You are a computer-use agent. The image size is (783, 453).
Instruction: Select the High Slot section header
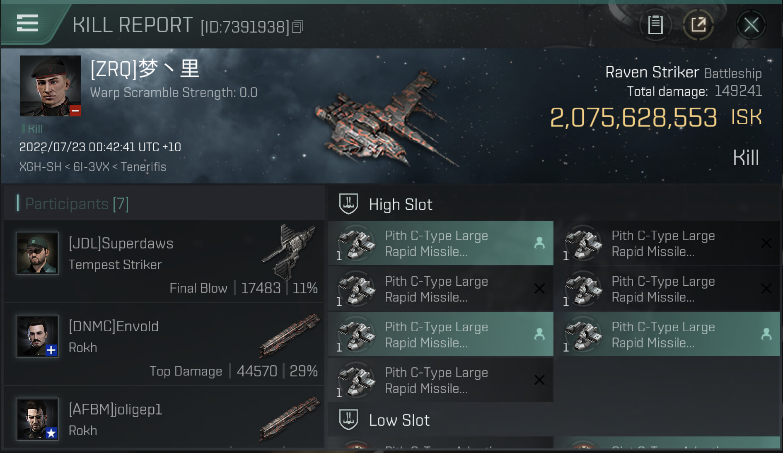pyautogui.click(x=401, y=205)
